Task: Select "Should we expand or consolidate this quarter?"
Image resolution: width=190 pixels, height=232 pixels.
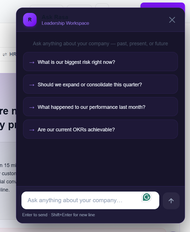Action: pyautogui.click(x=100, y=84)
